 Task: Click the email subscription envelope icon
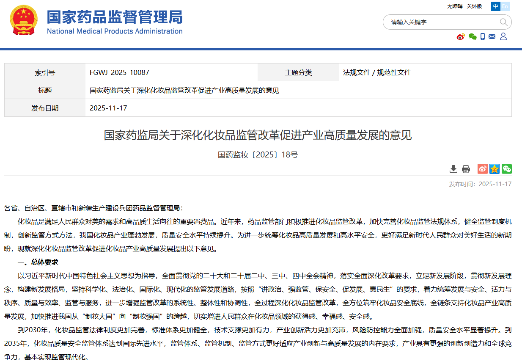coord(492,36)
